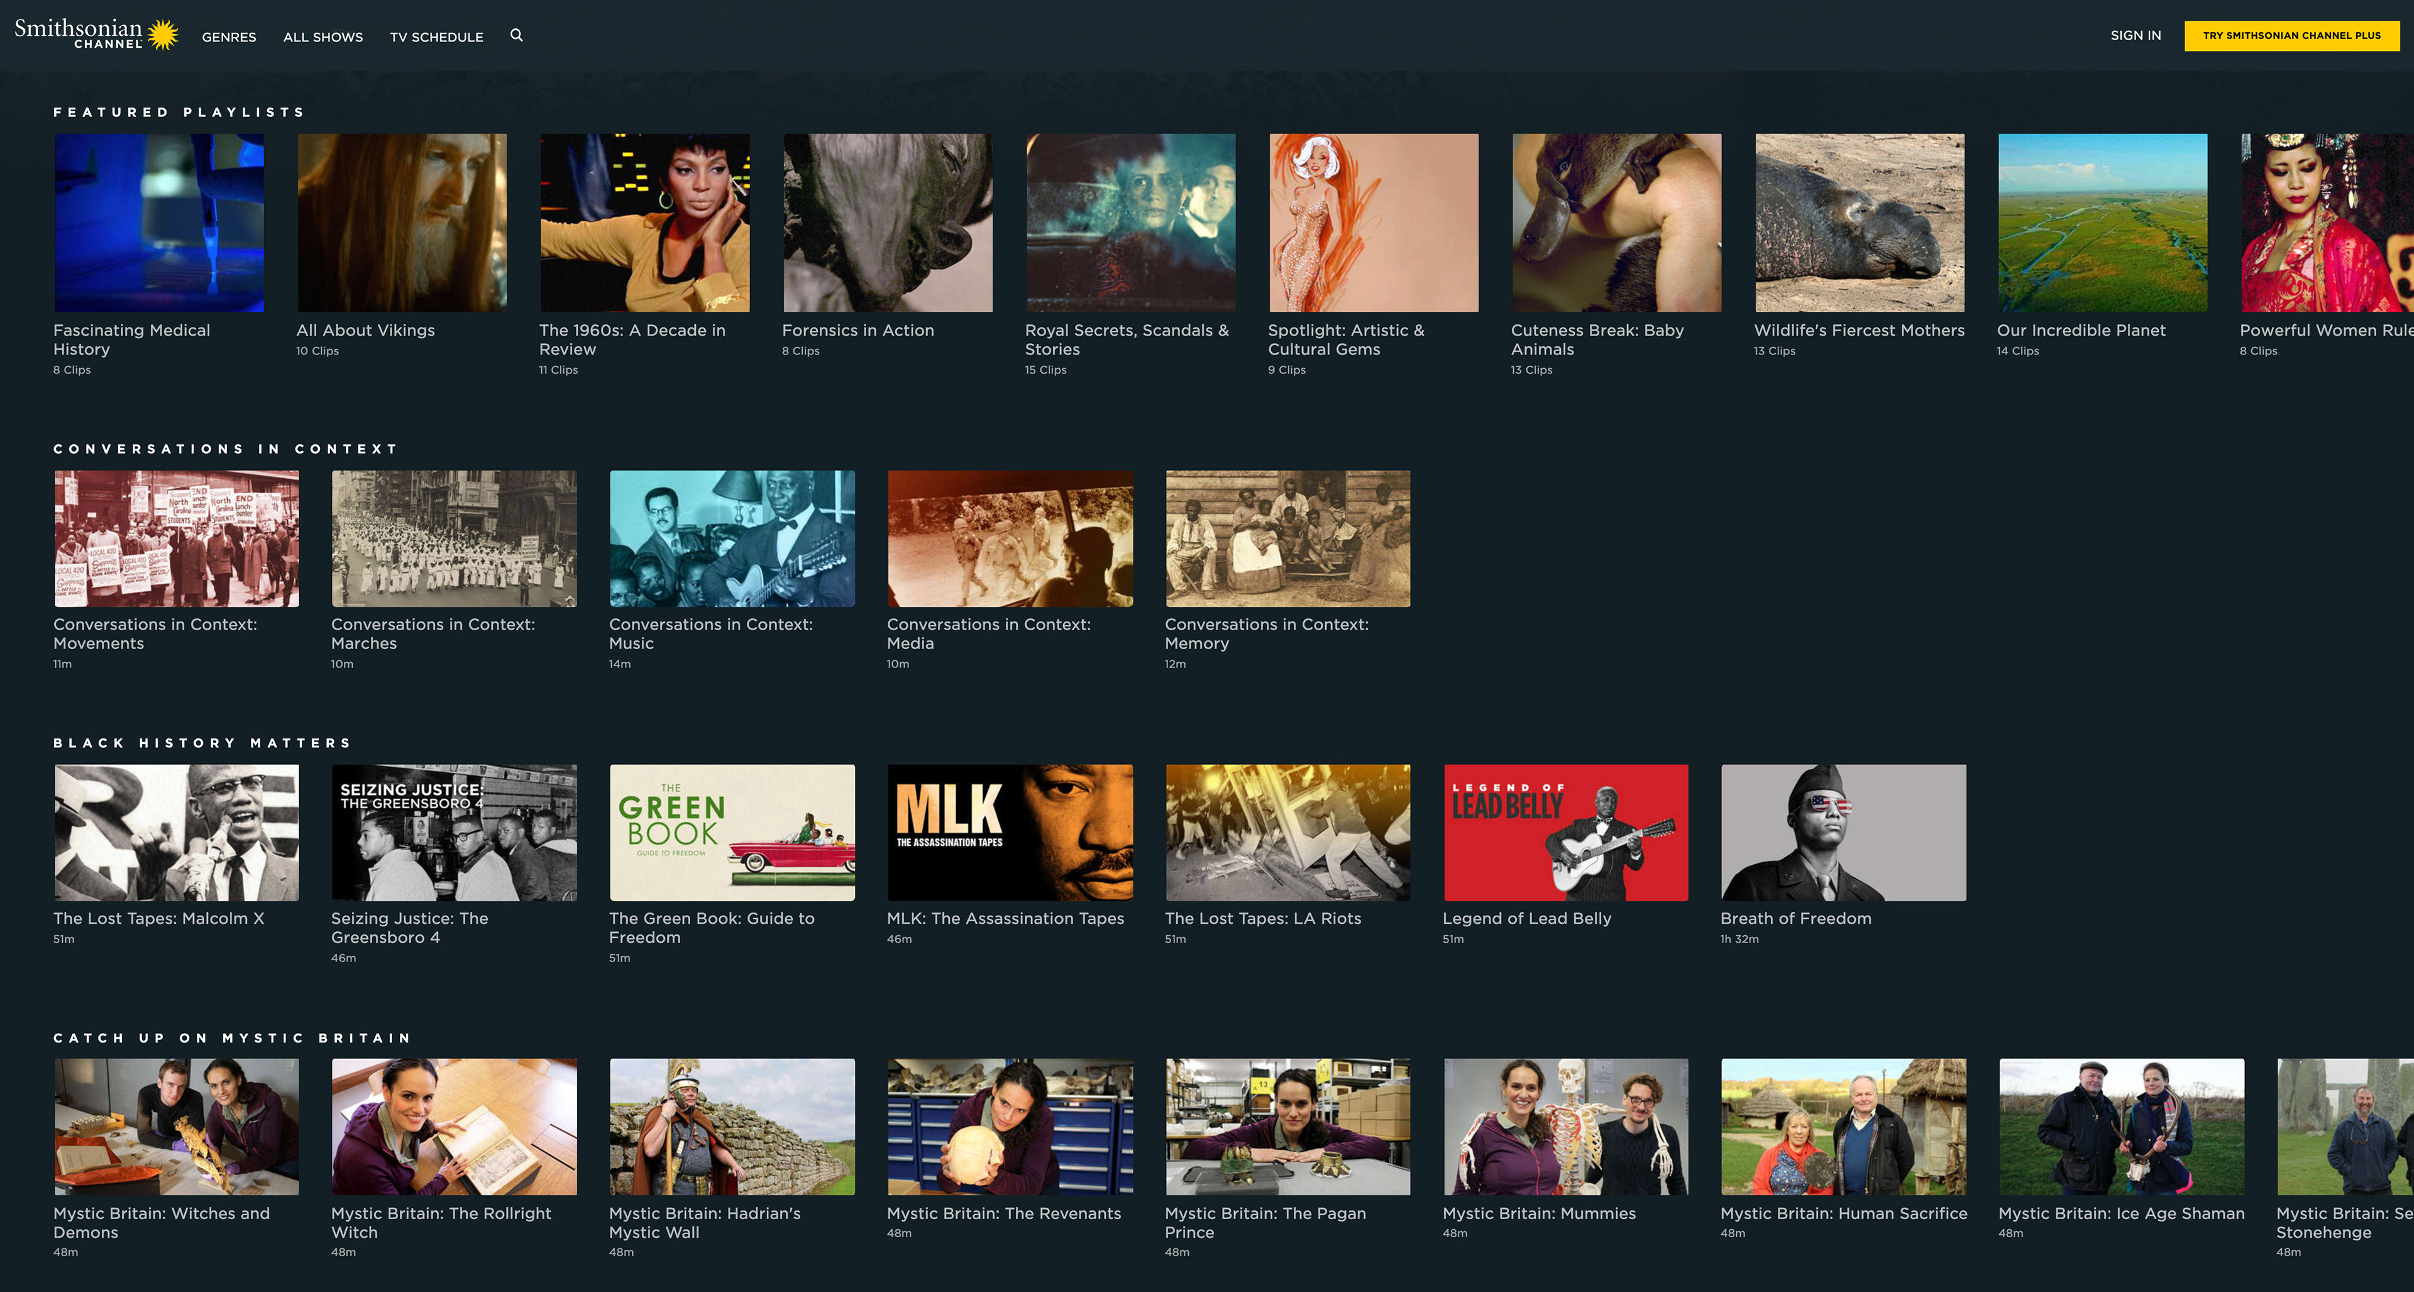2414x1292 pixels.
Task: Click "The Lost Tapes: LA Riots" title
Action: tap(1263, 918)
